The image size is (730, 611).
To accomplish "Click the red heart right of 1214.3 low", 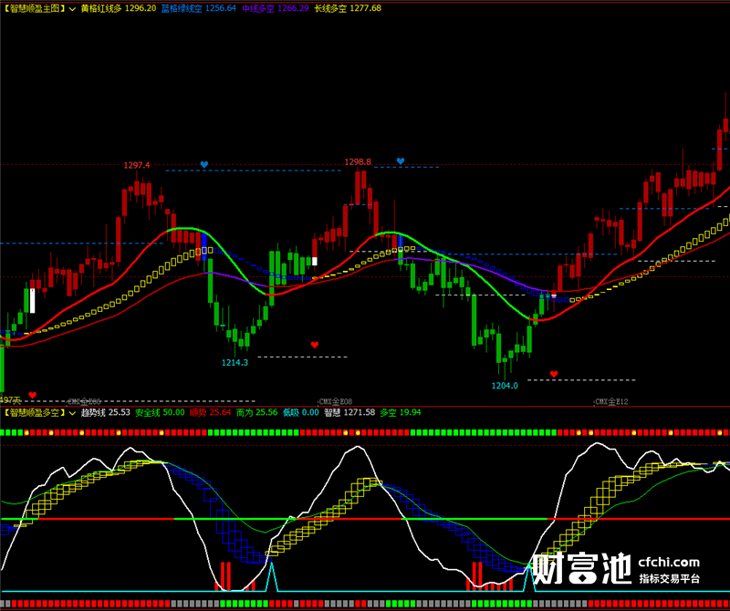I will tap(315, 345).
